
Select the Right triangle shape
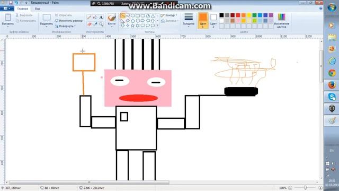[x=123, y=21]
